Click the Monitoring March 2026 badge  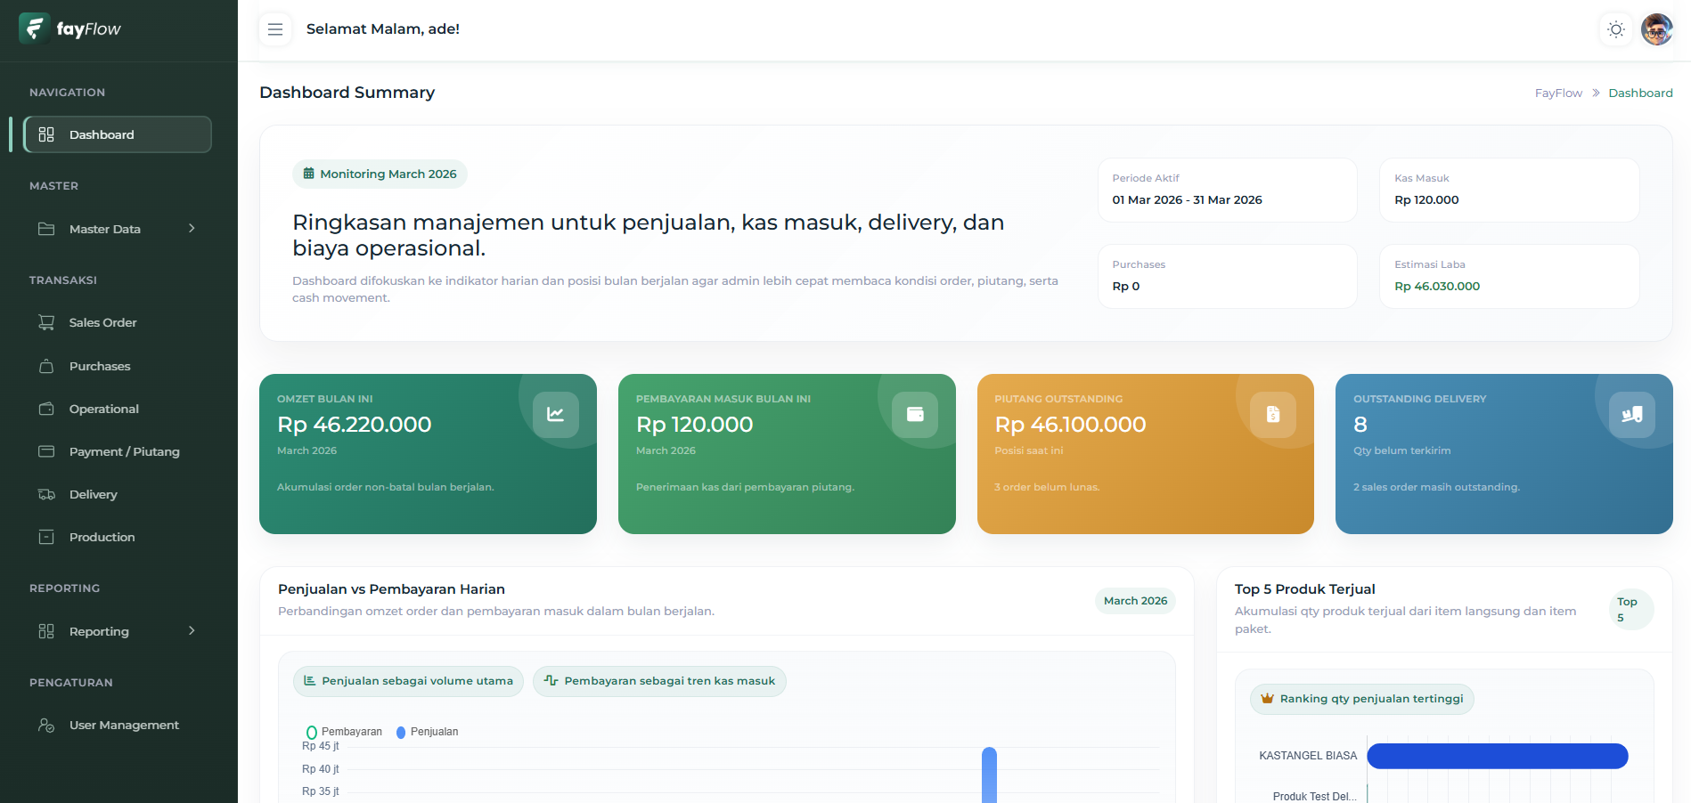(x=380, y=174)
